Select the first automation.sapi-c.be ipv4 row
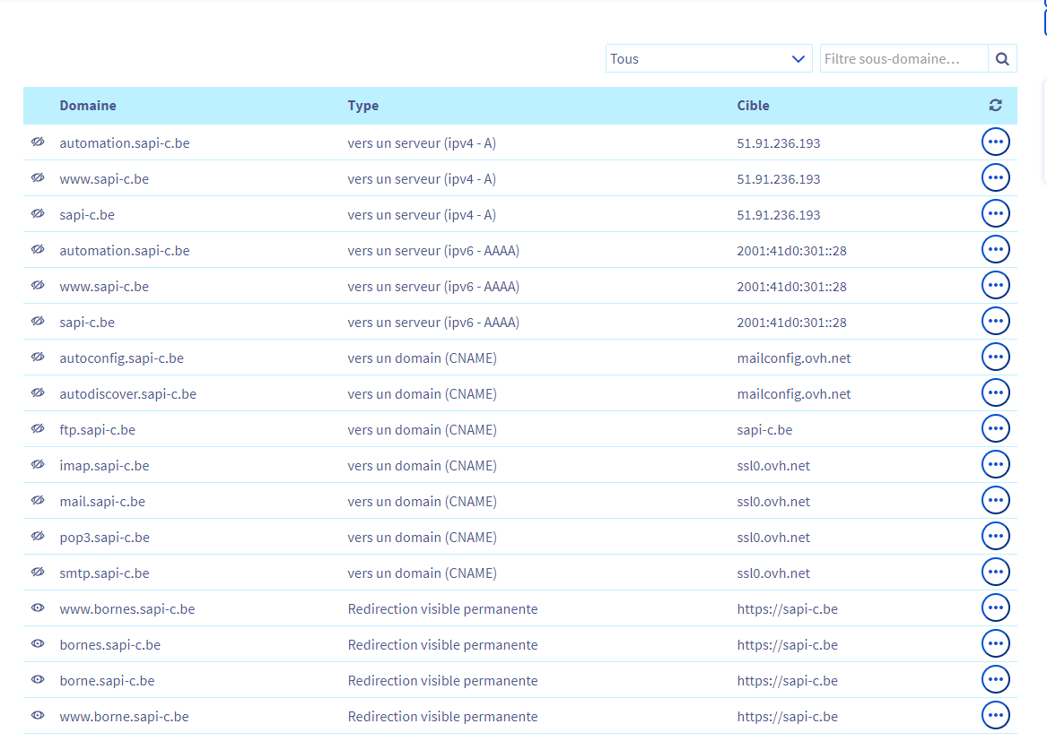The height and width of the screenshot is (741, 1047). tap(520, 142)
